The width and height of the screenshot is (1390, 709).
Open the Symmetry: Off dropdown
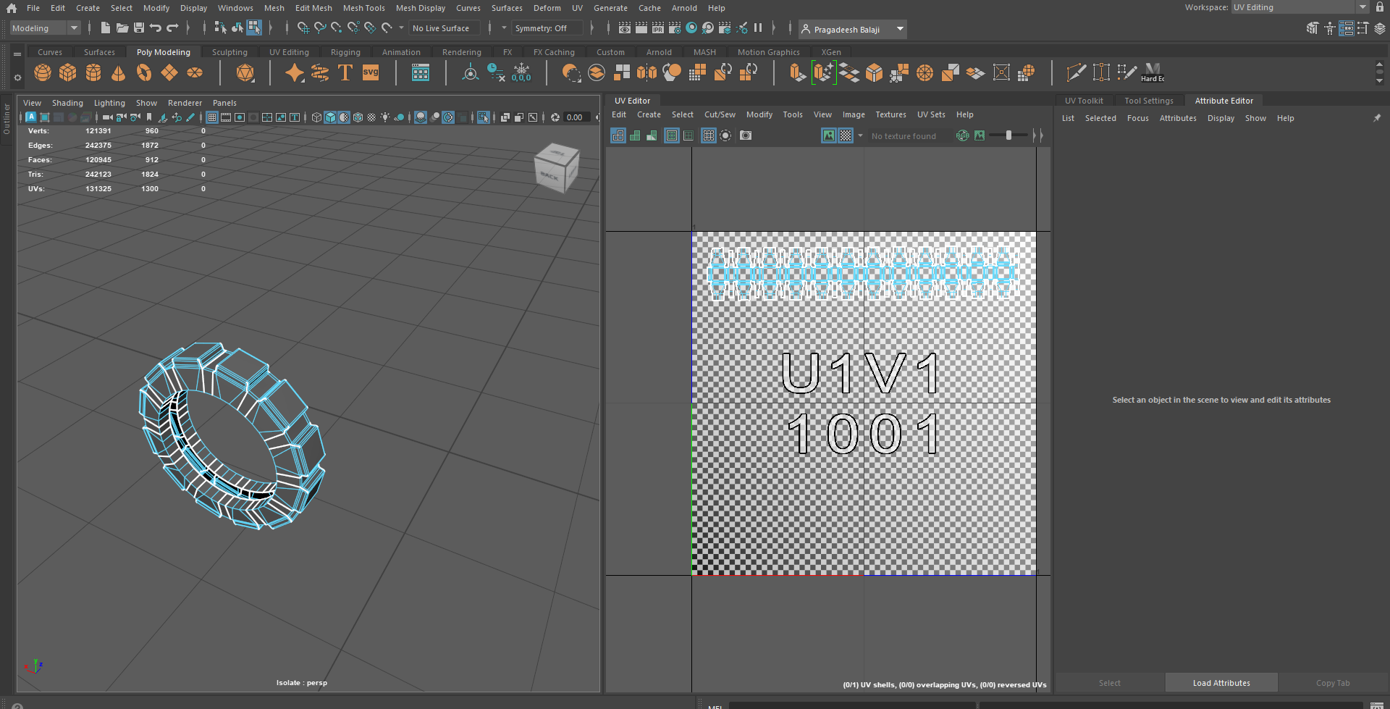[547, 28]
